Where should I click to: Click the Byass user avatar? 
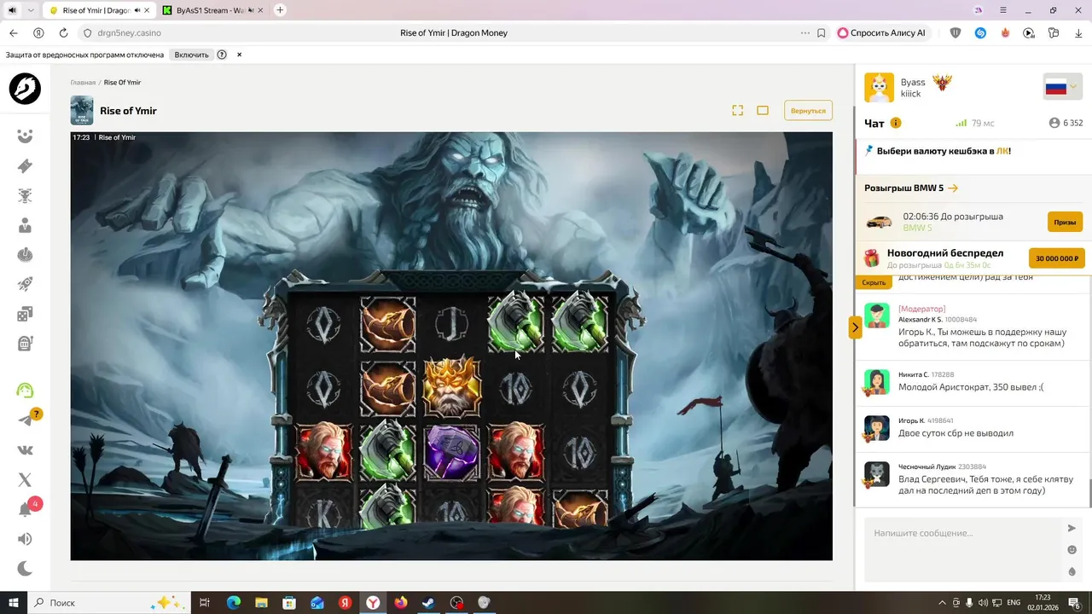pos(880,87)
